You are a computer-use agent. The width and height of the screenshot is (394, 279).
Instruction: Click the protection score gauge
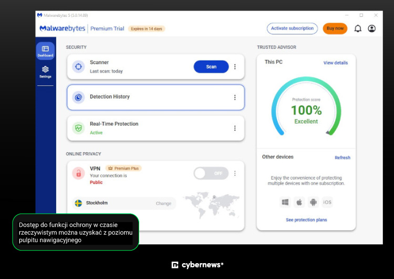(306, 106)
